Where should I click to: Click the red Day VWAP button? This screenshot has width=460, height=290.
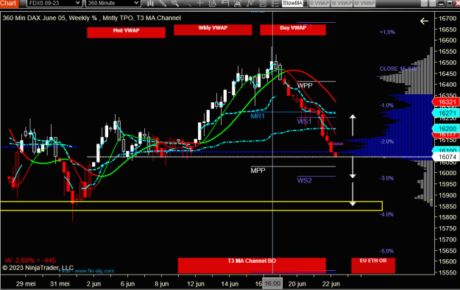pyautogui.click(x=293, y=29)
